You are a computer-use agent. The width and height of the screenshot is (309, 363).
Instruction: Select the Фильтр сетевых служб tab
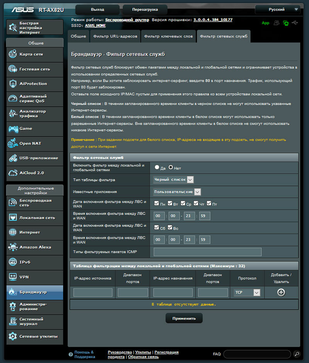(224, 36)
